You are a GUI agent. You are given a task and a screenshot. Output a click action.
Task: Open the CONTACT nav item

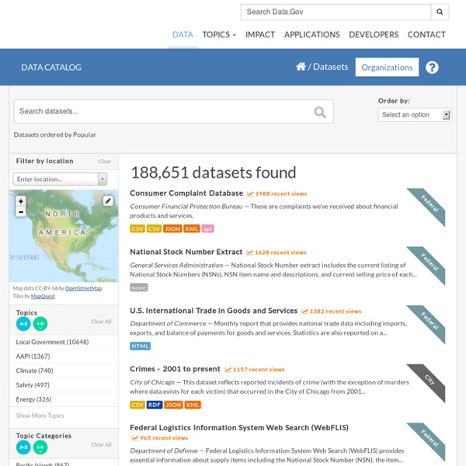pos(426,35)
